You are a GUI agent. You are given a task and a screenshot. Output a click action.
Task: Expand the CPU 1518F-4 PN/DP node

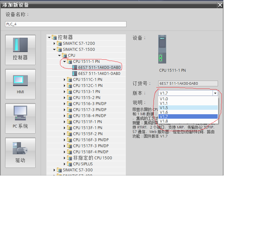click(65, 152)
